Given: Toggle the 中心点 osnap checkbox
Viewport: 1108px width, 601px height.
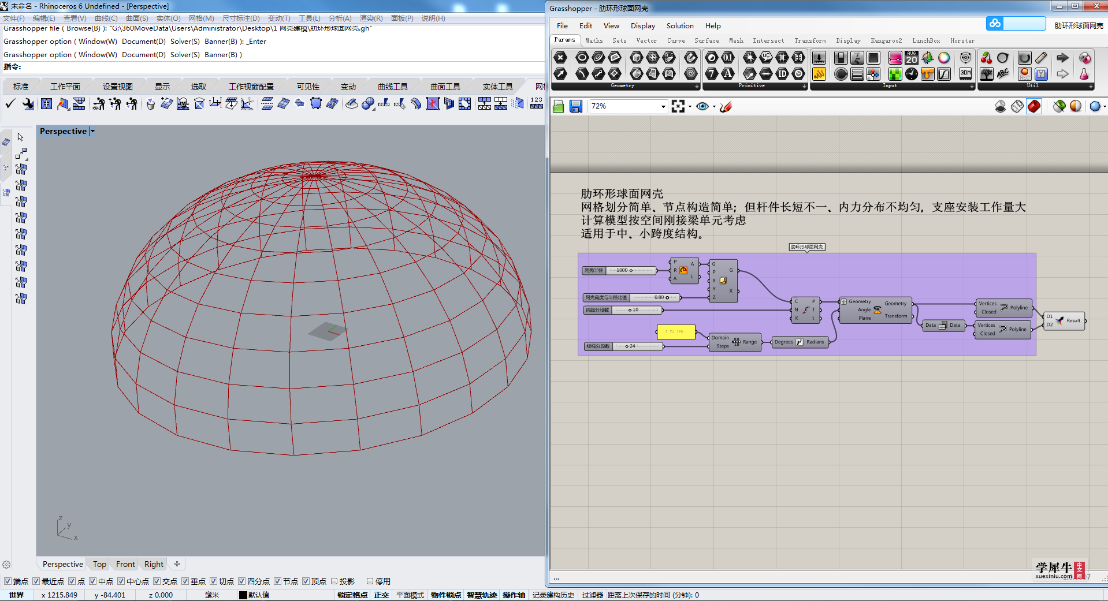Looking at the screenshot, I should coord(121,581).
